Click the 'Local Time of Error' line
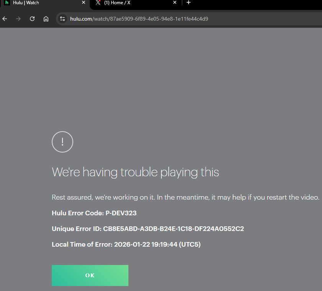Screen dimensions: 322x291 click(x=126, y=244)
